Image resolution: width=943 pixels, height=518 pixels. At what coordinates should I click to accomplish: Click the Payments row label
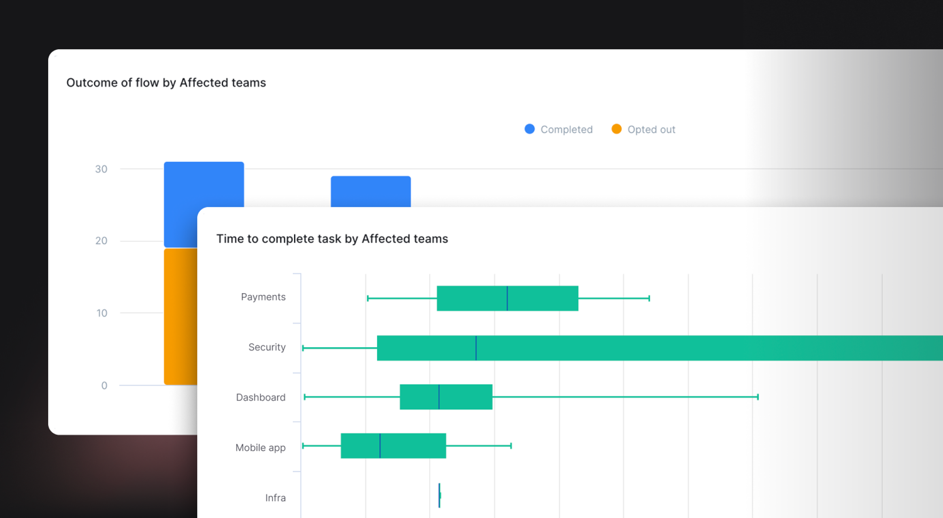click(263, 297)
